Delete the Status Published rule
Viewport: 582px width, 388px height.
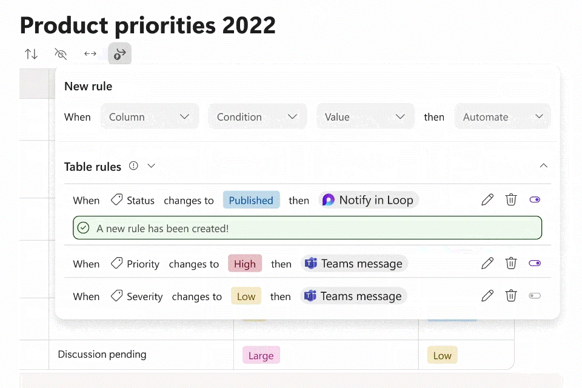(511, 199)
